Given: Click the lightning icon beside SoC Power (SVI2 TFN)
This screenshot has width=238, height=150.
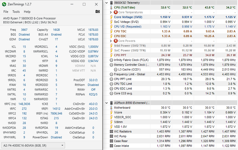Looking at the screenshot, I should click(x=111, y=50).
